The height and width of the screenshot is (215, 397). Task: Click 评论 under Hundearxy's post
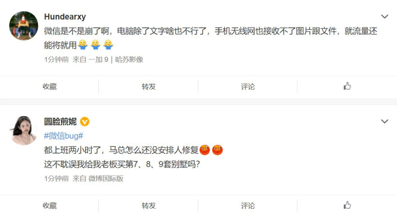point(247,86)
